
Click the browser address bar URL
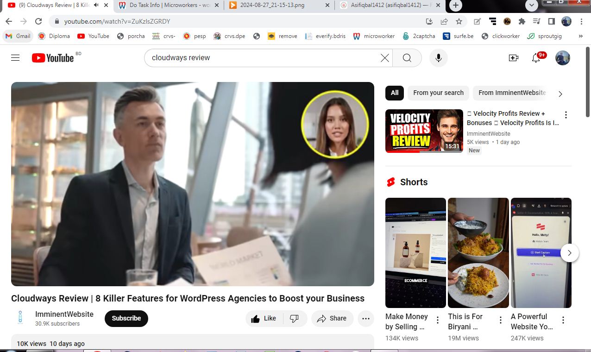pos(117,21)
